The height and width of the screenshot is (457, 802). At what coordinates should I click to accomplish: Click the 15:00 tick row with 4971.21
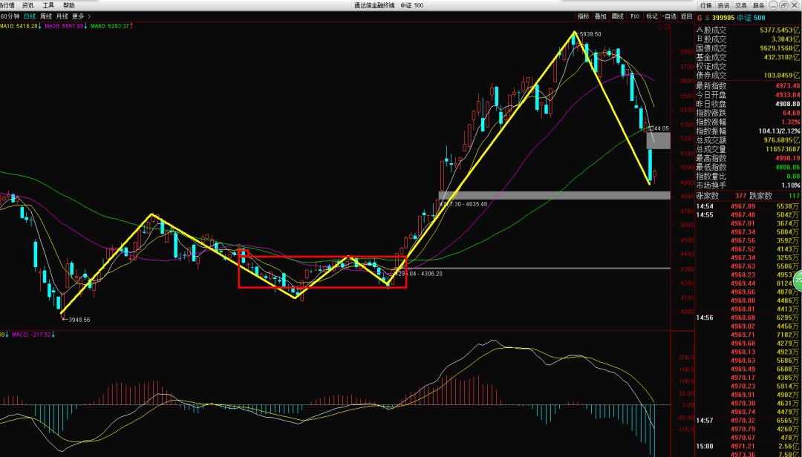click(x=748, y=447)
